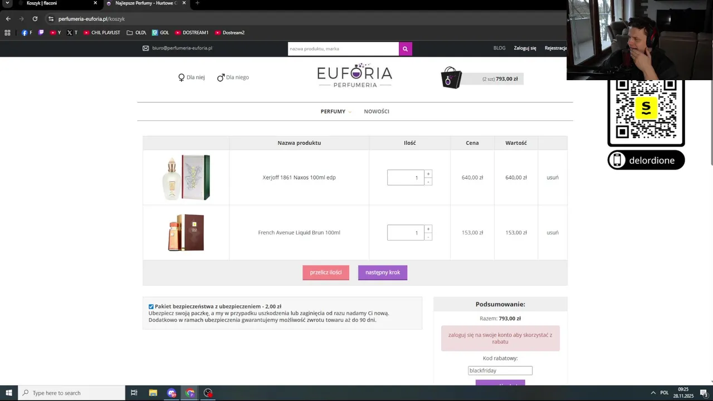Open a new browser tab with plus
This screenshot has width=713, height=401.
point(197,3)
